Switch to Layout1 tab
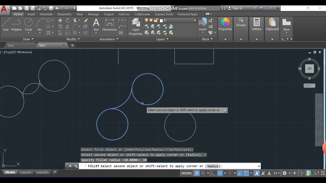This screenshot has width=326, height=183. point(26,172)
